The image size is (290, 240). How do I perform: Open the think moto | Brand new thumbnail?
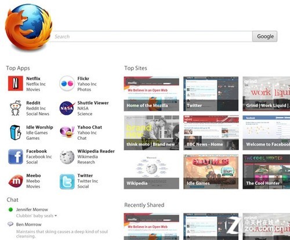coord(151,133)
